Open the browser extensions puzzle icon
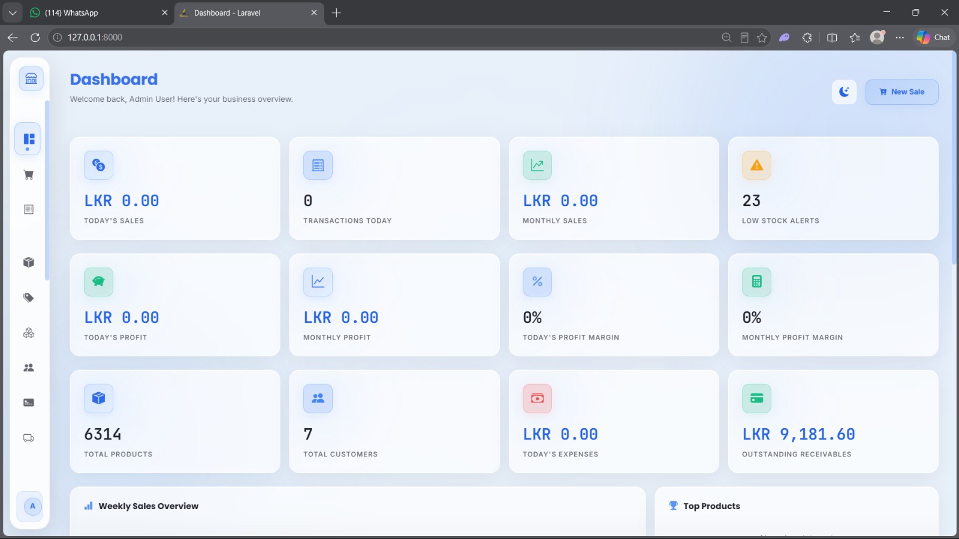Viewport: 959px width, 539px height. (807, 37)
